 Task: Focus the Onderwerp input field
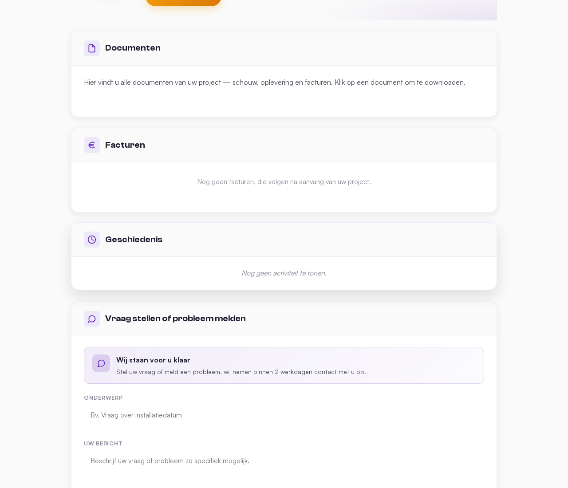(x=284, y=415)
